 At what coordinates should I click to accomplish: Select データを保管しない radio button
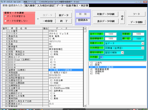(x=5, y=21)
